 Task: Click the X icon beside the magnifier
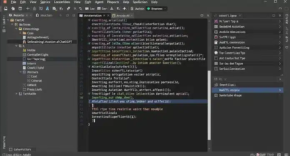[75, 9]
